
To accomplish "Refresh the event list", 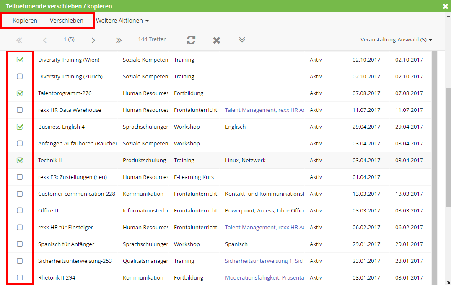I will coord(191,40).
